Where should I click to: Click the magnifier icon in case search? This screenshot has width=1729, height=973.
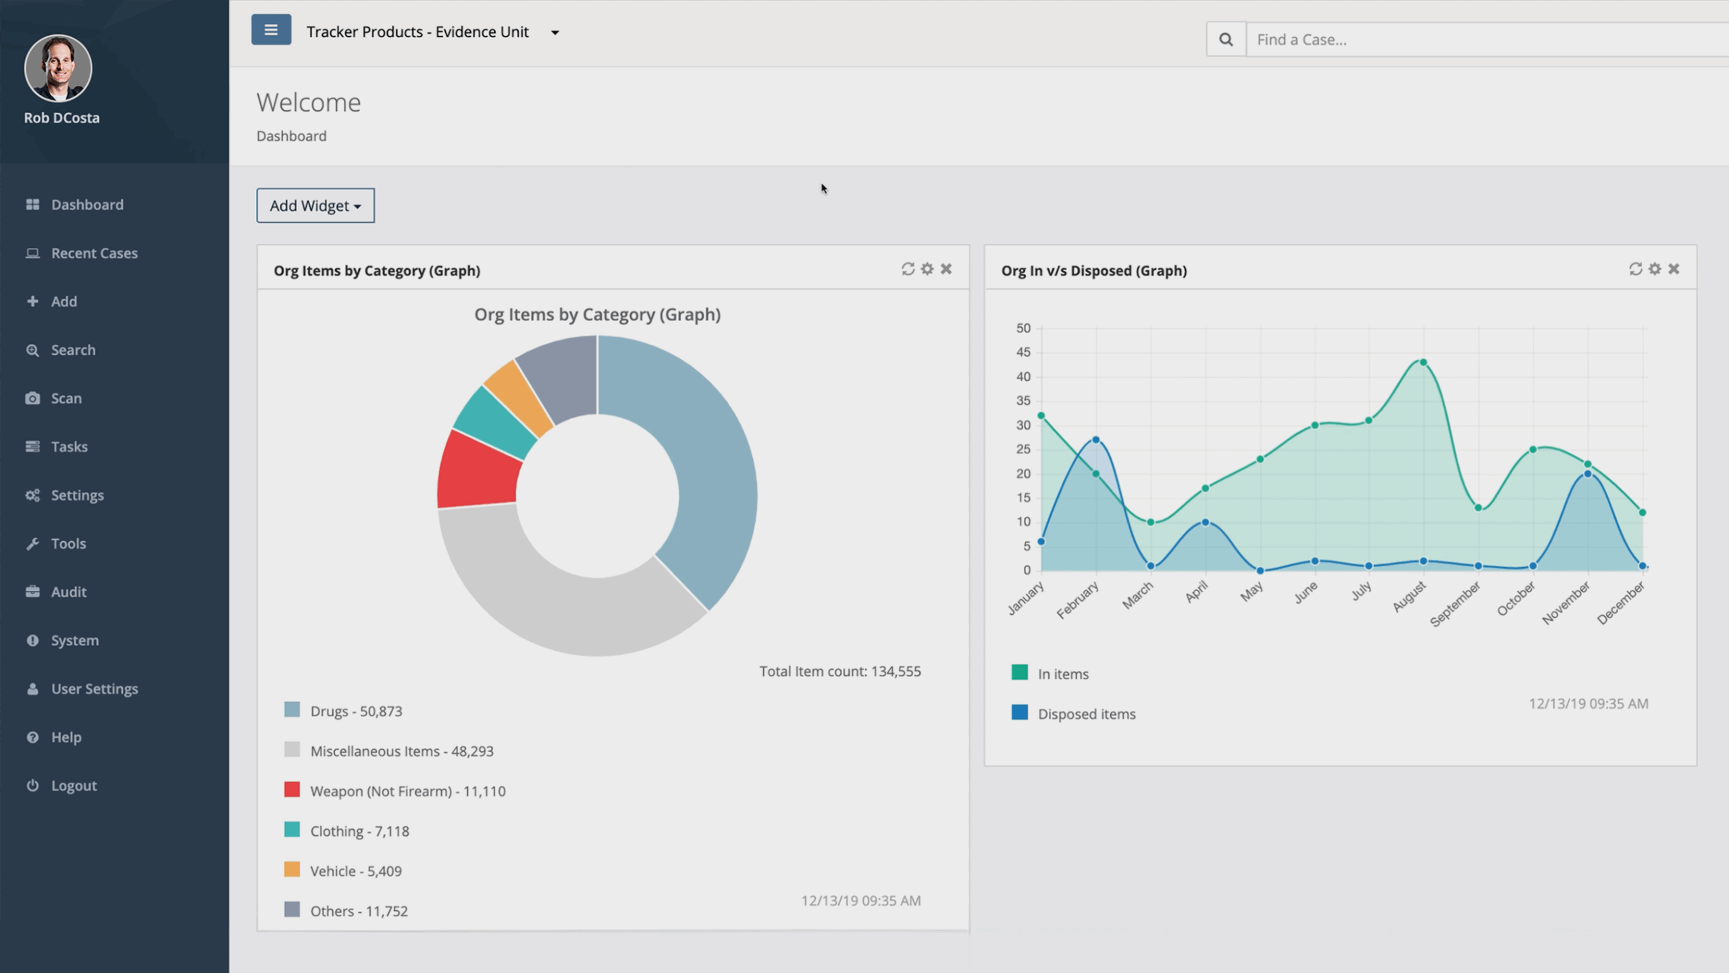click(1226, 39)
